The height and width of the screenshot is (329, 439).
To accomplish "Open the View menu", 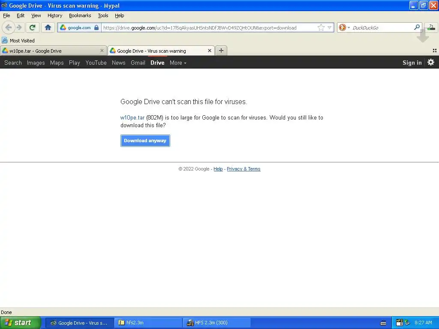I will (36, 15).
